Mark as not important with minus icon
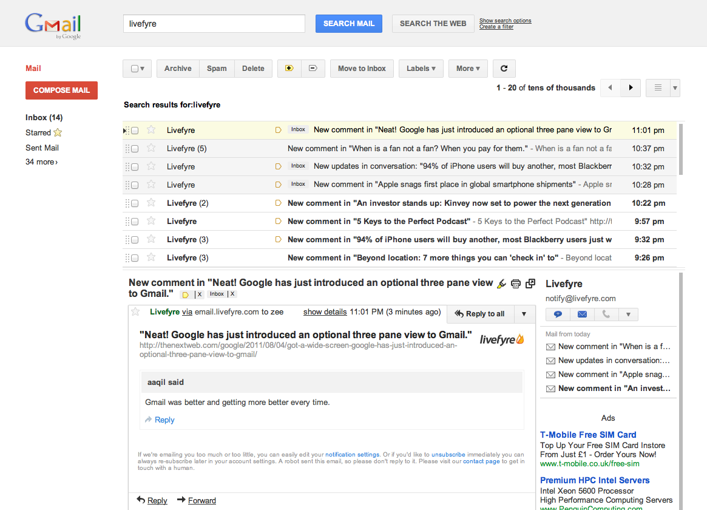Viewport: 707px width, 510px height. coord(313,69)
